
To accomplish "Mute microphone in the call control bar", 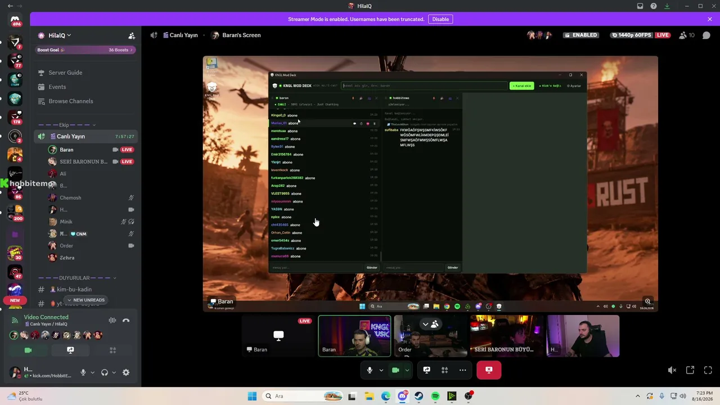I will click(x=370, y=370).
